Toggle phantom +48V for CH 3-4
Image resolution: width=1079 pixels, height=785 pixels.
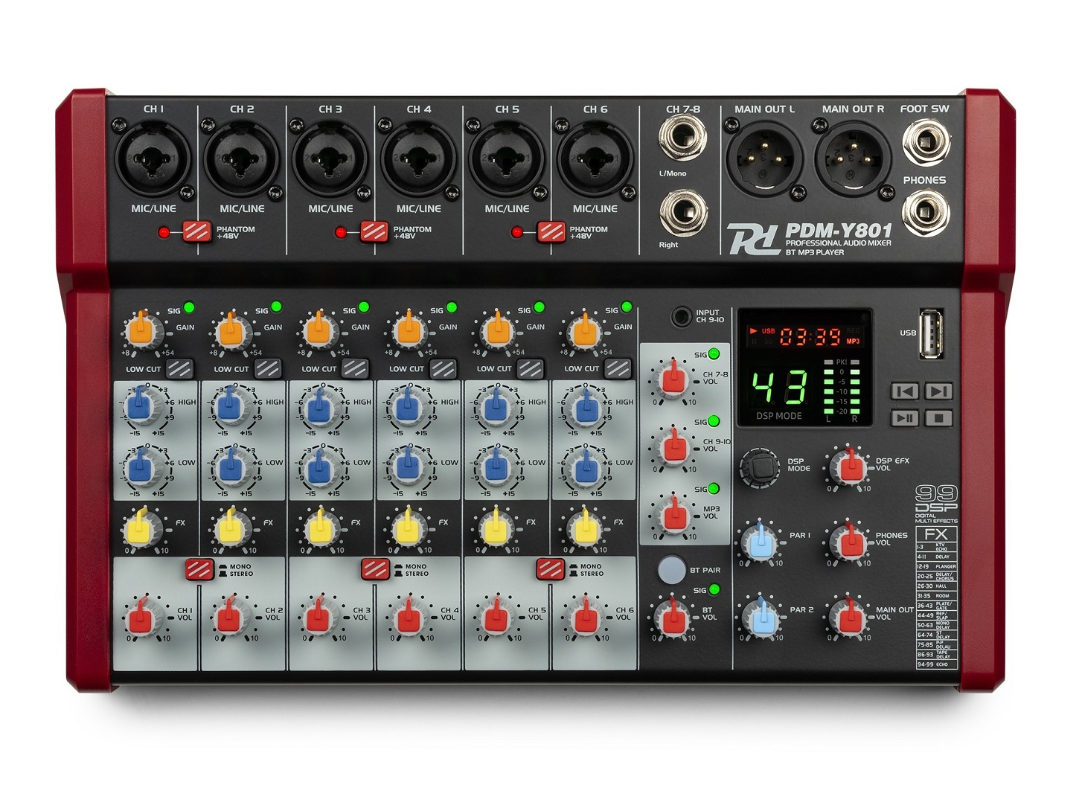tap(374, 232)
